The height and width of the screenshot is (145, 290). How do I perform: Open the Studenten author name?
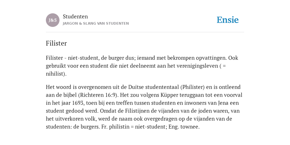tap(75, 16)
